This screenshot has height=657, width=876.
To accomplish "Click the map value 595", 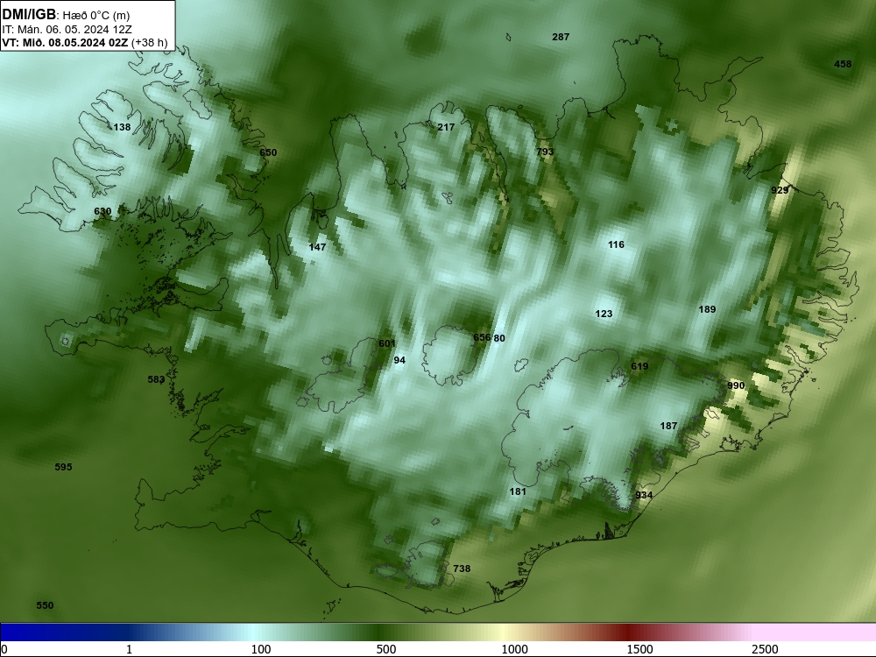I will [x=63, y=467].
